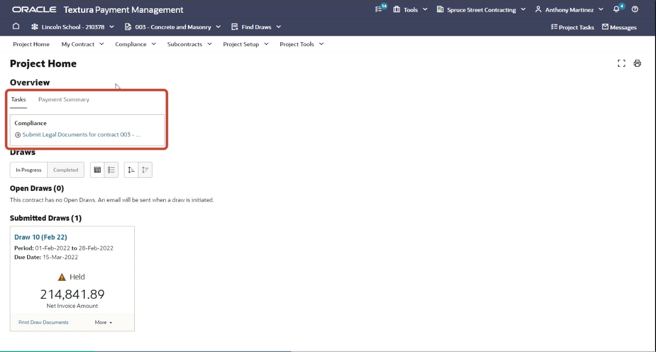Open Messages from the header
Screen dimensions: 656x352
click(x=619, y=27)
